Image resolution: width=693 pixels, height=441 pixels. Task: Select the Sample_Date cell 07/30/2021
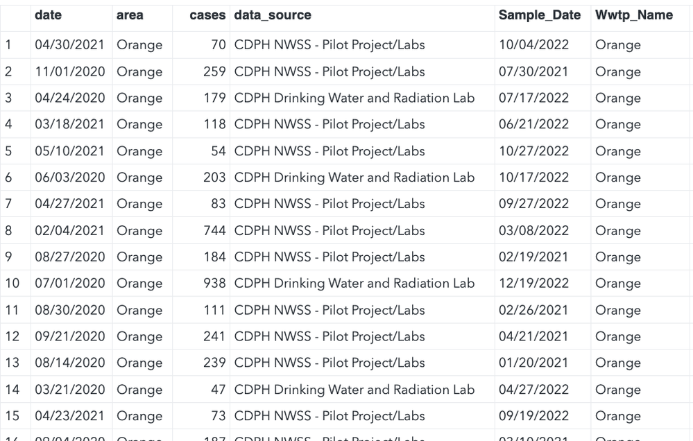tap(533, 71)
